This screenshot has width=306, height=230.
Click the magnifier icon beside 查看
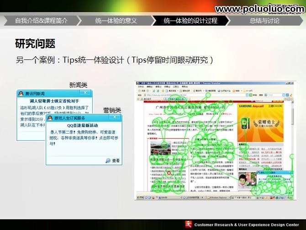[108, 160]
